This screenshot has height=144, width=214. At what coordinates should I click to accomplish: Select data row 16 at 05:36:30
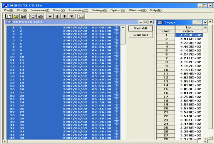pos(63,76)
